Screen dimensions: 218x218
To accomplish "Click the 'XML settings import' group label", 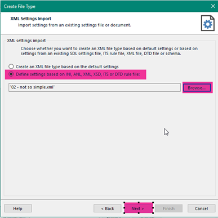I will [x=26, y=41].
